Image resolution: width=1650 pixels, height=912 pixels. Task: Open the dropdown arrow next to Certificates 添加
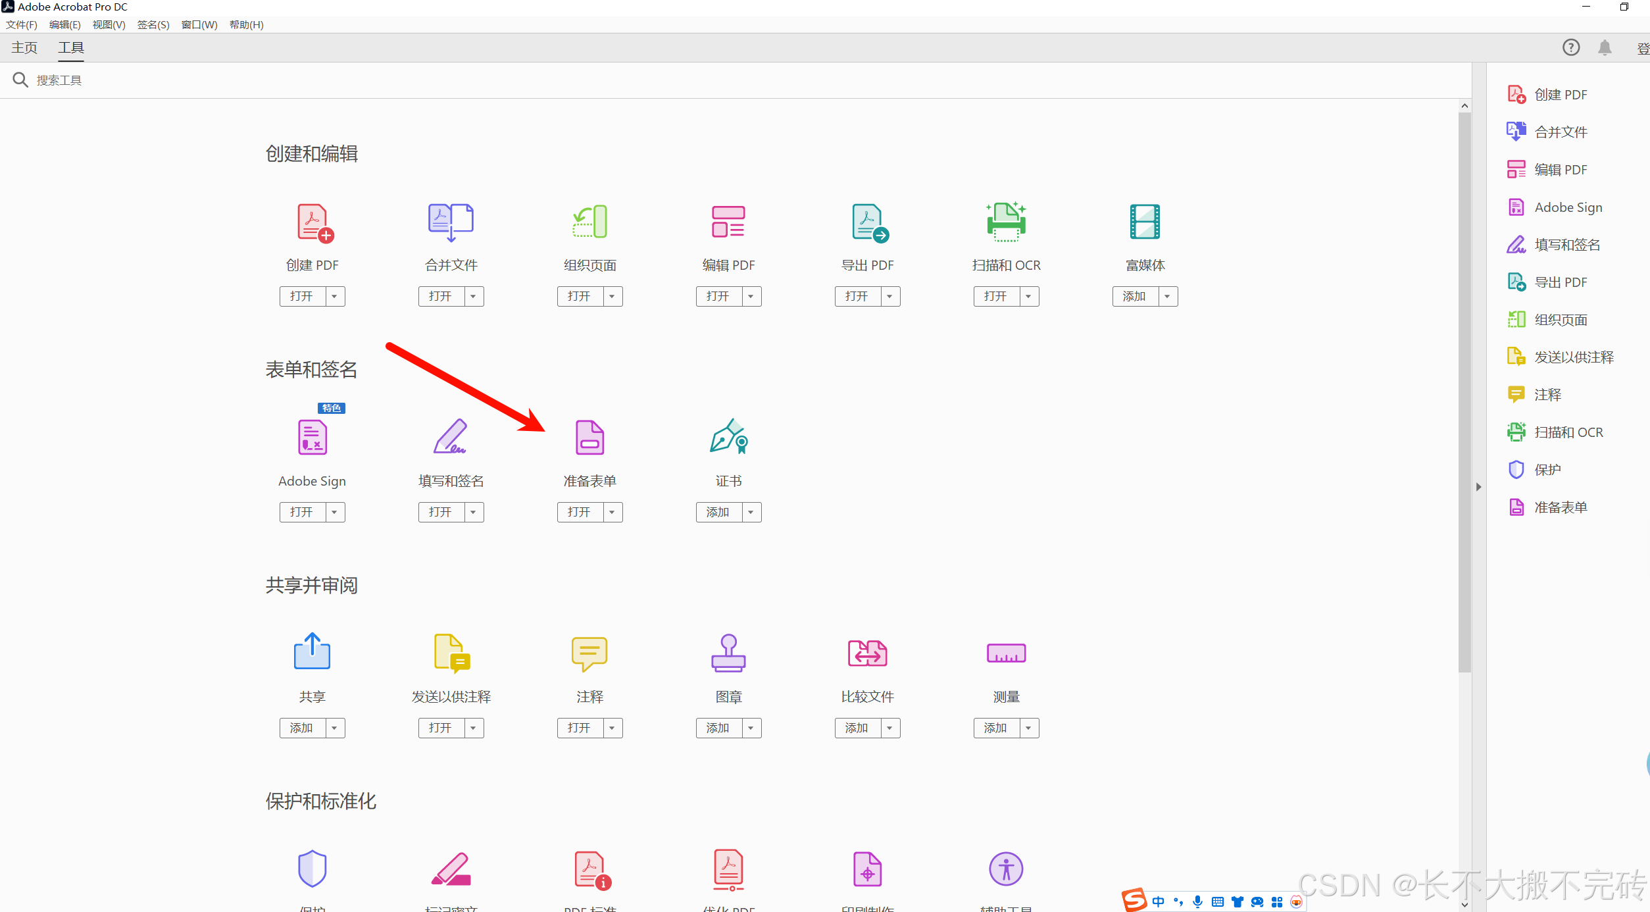click(x=751, y=512)
